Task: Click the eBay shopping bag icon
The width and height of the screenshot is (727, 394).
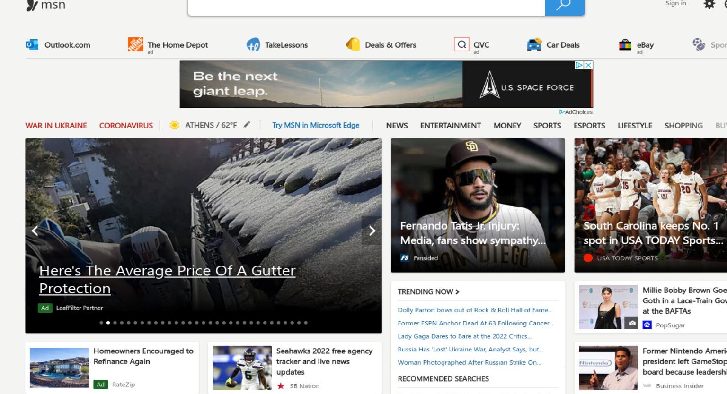Action: (625, 45)
